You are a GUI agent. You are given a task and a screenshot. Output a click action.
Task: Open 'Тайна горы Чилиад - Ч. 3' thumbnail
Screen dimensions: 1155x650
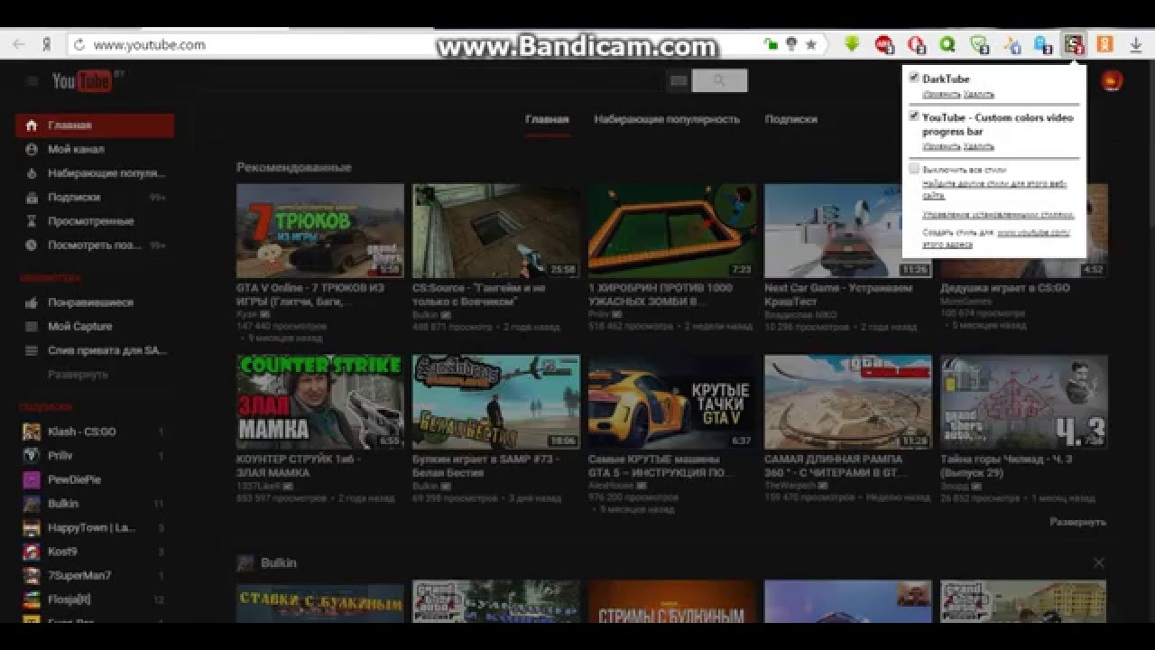pyautogui.click(x=1024, y=402)
